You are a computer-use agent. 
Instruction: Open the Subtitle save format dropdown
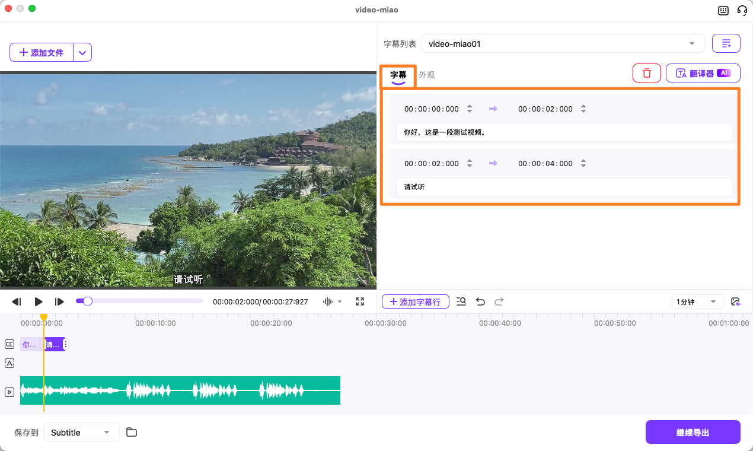(81, 432)
